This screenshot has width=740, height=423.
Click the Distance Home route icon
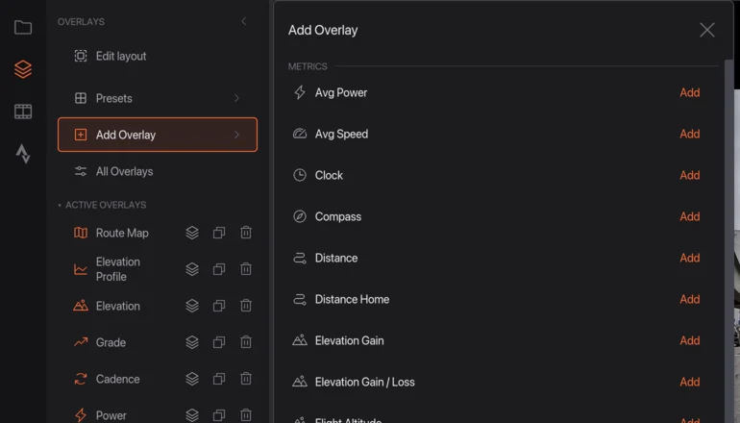tap(300, 299)
